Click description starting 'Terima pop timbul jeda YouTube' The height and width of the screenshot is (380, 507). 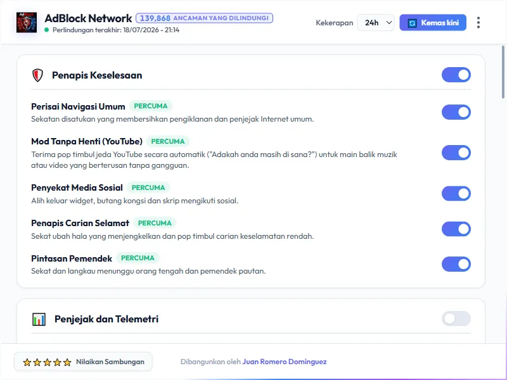(214, 160)
